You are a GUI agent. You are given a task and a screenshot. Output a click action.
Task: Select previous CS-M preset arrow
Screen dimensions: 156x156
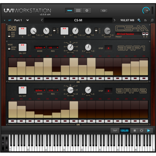coord(144,37)
